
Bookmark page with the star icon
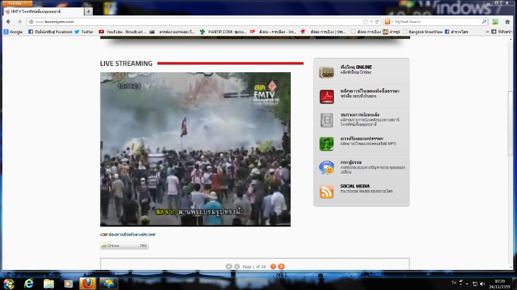pyautogui.click(x=365, y=22)
